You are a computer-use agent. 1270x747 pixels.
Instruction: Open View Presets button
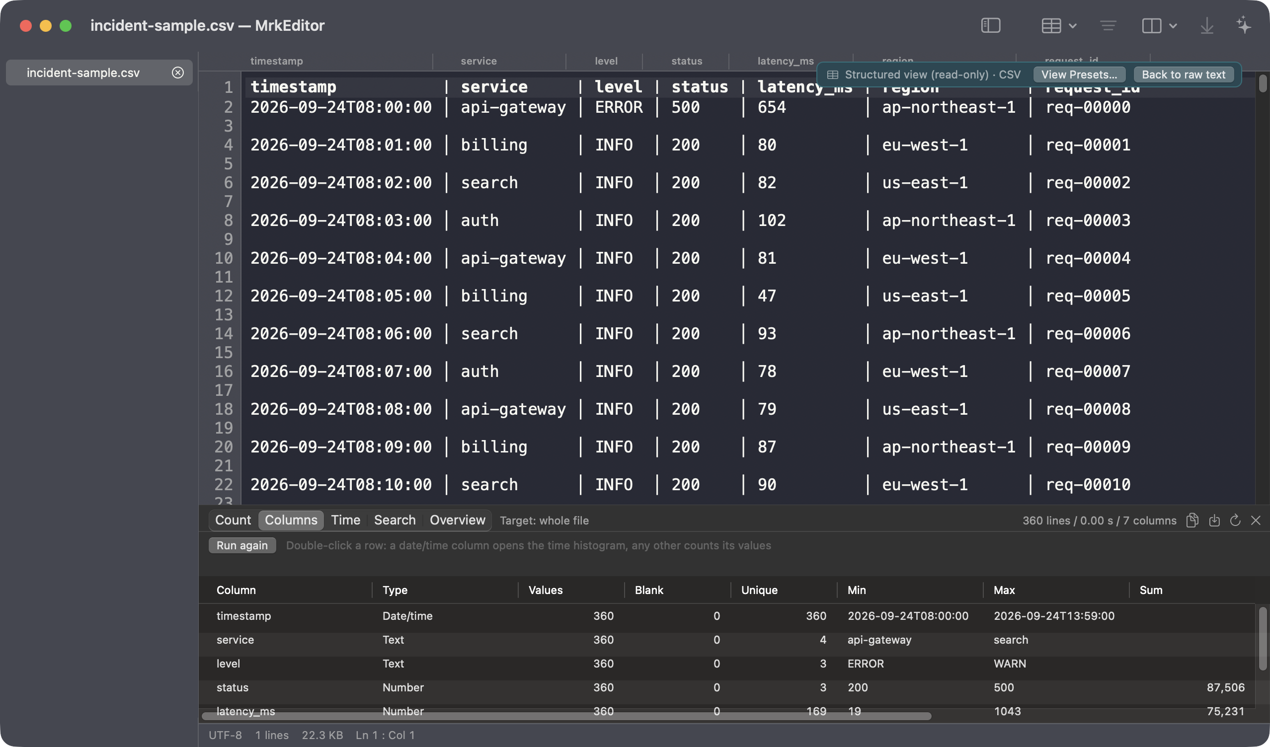pyautogui.click(x=1079, y=75)
